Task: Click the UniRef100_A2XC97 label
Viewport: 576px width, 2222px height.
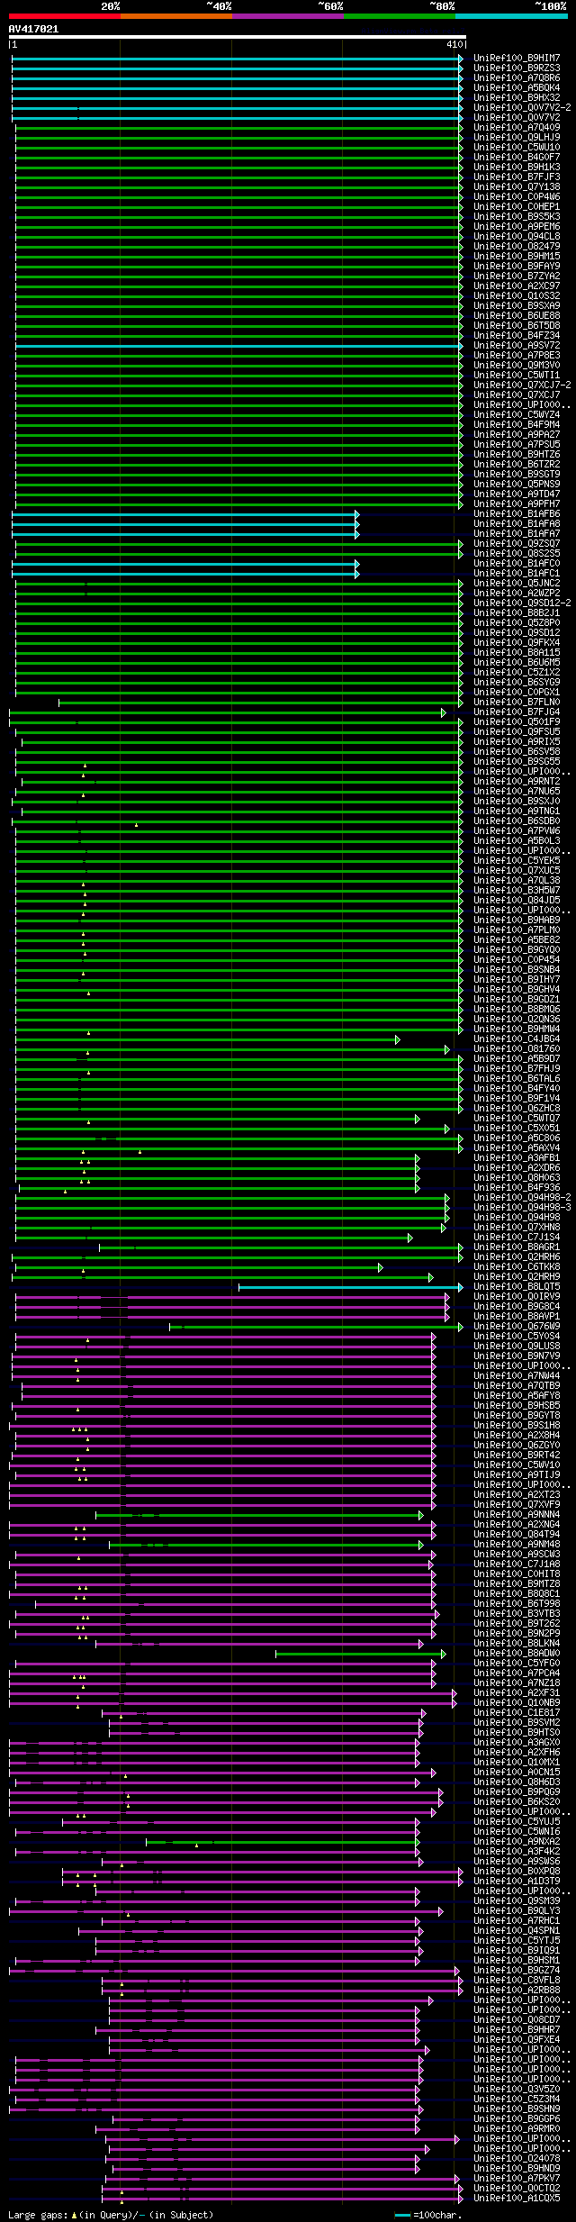Action: point(517,286)
